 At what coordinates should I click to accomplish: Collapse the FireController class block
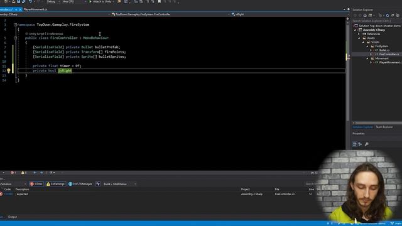pyautogui.click(x=15, y=38)
